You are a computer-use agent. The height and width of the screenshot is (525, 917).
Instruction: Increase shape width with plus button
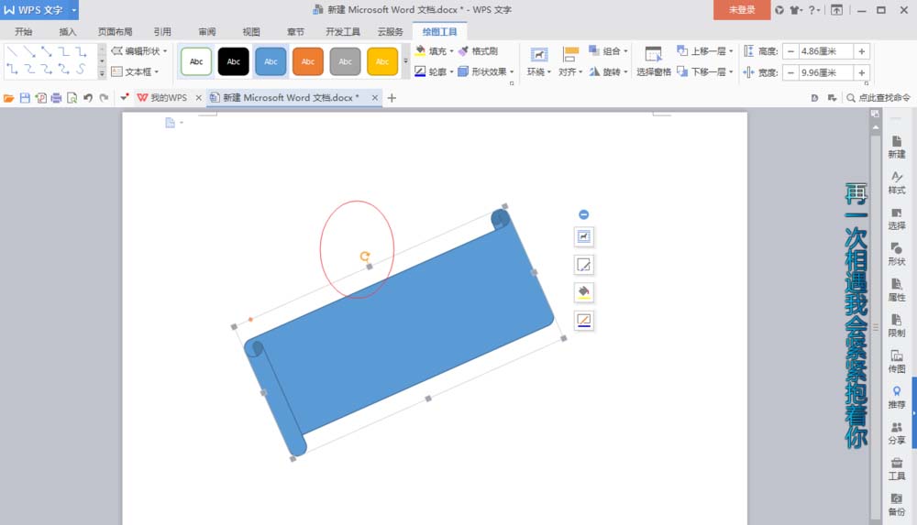(x=861, y=72)
